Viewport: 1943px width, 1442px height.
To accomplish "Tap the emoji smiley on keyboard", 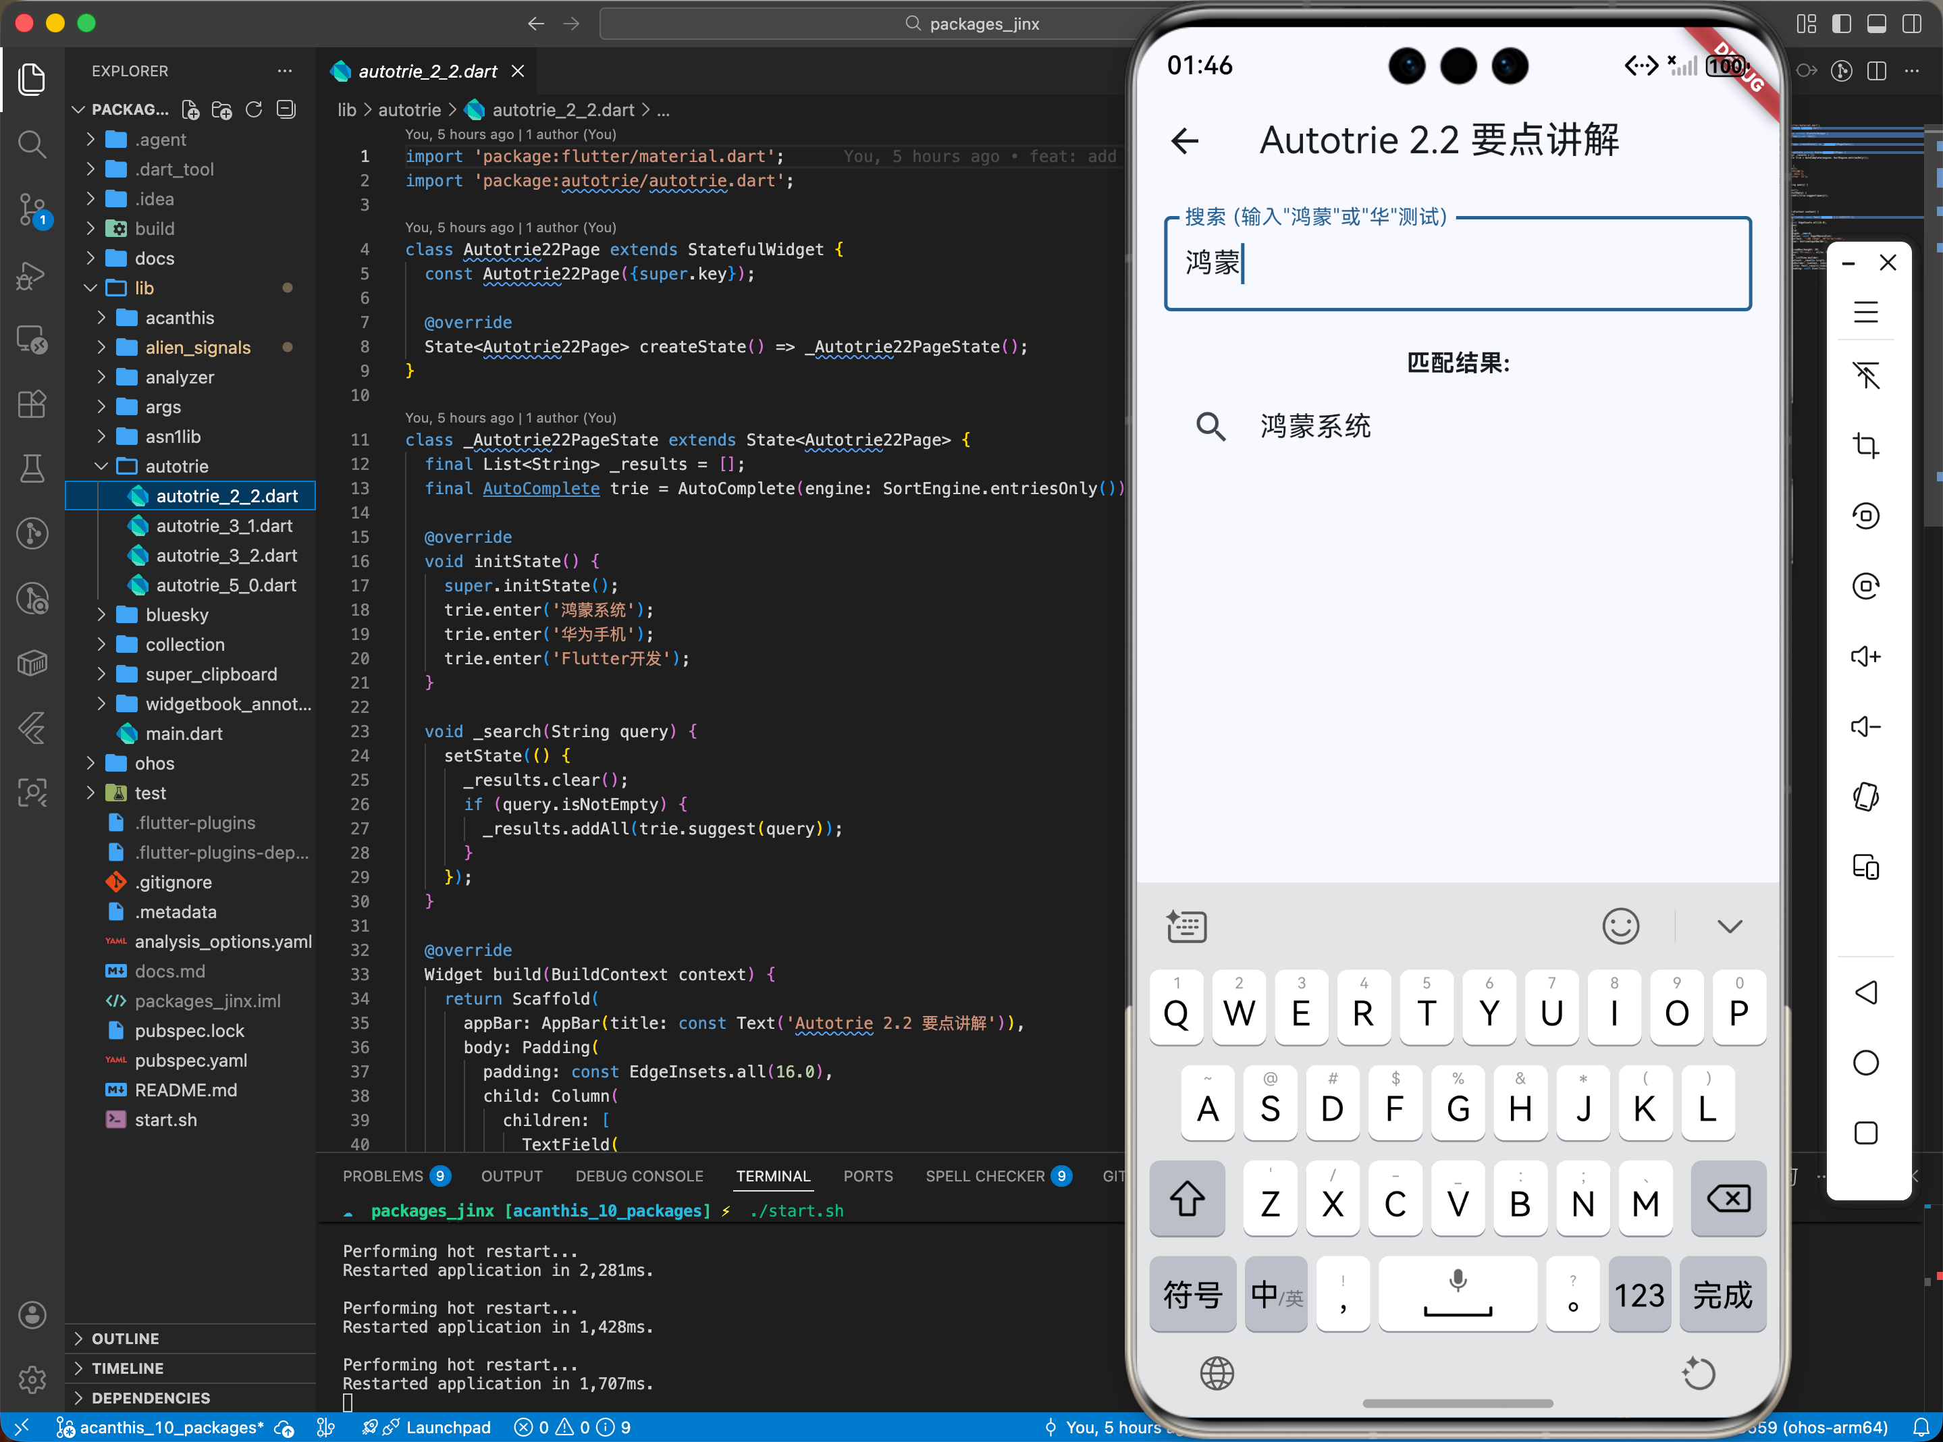I will [x=1620, y=926].
